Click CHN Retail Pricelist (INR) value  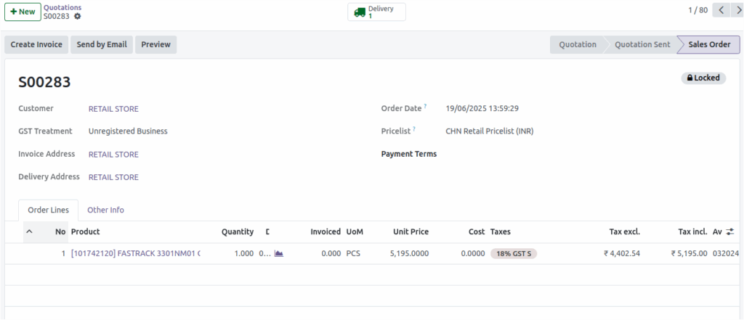[490, 132]
